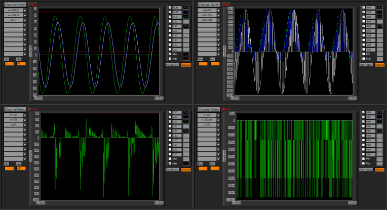
Task: Click first trace style icon in Plot 4 legend
Action: pyautogui.click(x=379, y=112)
